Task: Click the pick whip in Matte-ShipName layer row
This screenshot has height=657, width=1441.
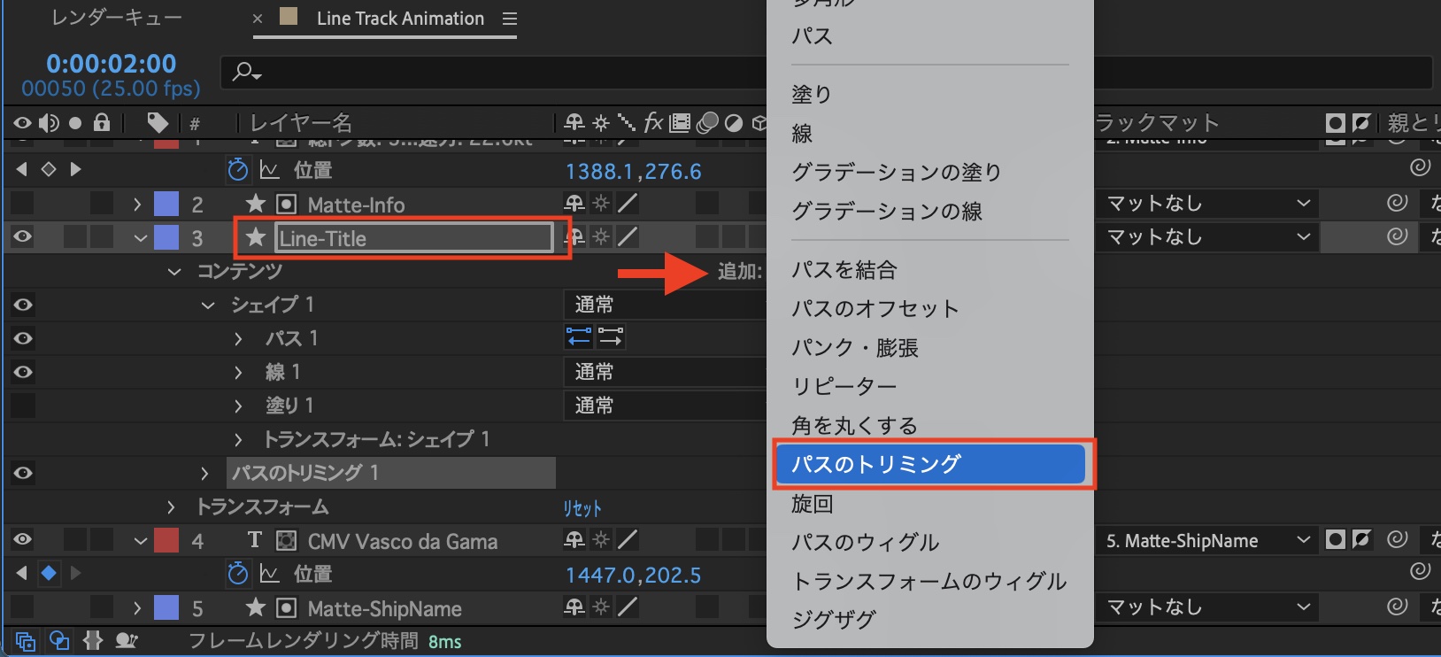Action: [x=1397, y=607]
